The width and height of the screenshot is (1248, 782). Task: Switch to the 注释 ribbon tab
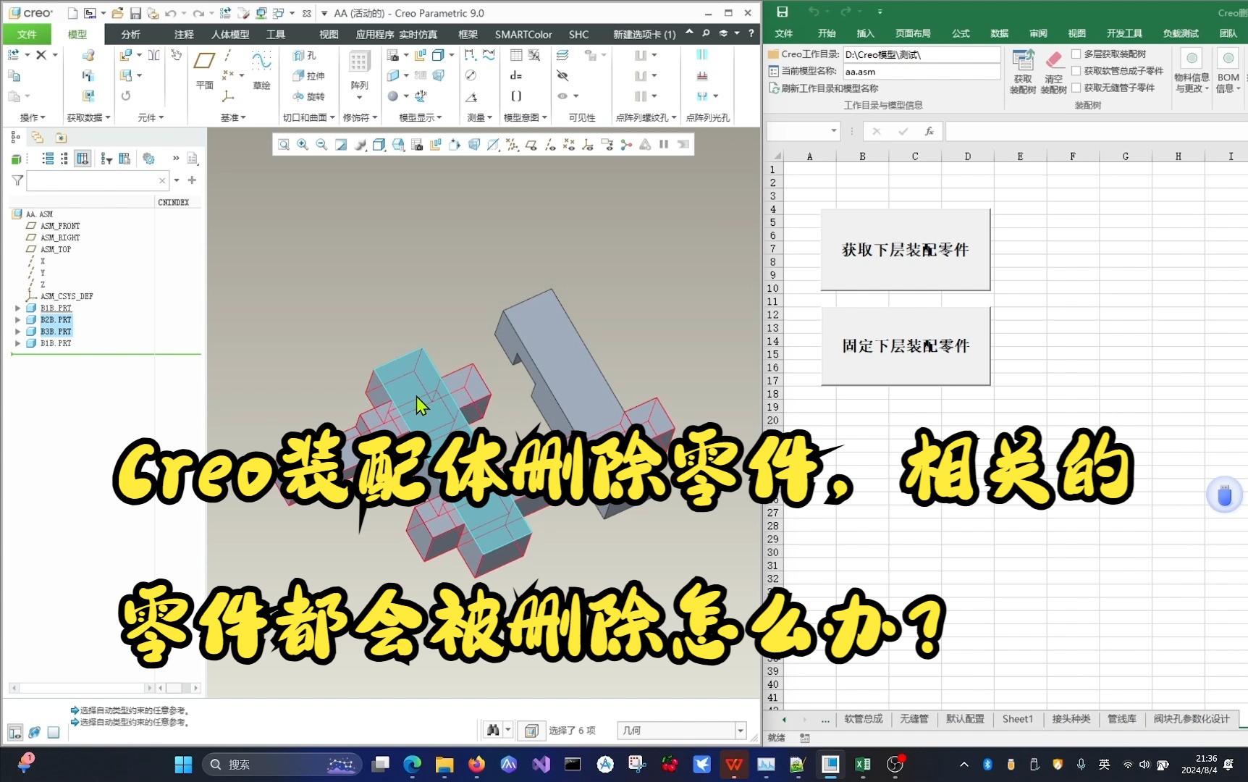pos(184,34)
